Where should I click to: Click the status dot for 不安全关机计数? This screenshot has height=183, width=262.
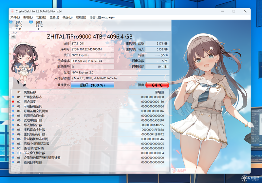(13, 153)
